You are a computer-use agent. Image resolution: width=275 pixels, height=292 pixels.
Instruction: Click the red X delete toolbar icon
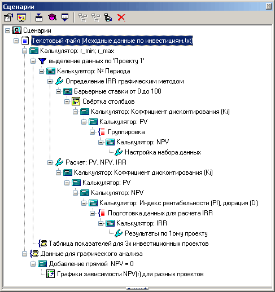tap(121, 17)
